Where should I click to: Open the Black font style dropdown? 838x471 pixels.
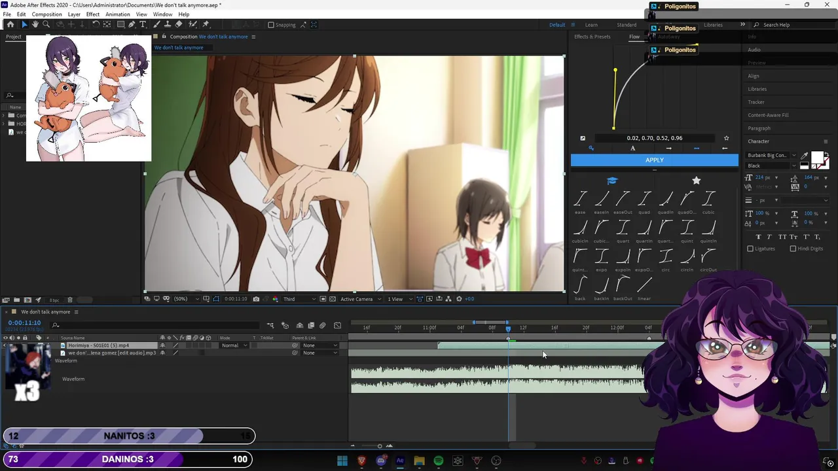(x=771, y=166)
